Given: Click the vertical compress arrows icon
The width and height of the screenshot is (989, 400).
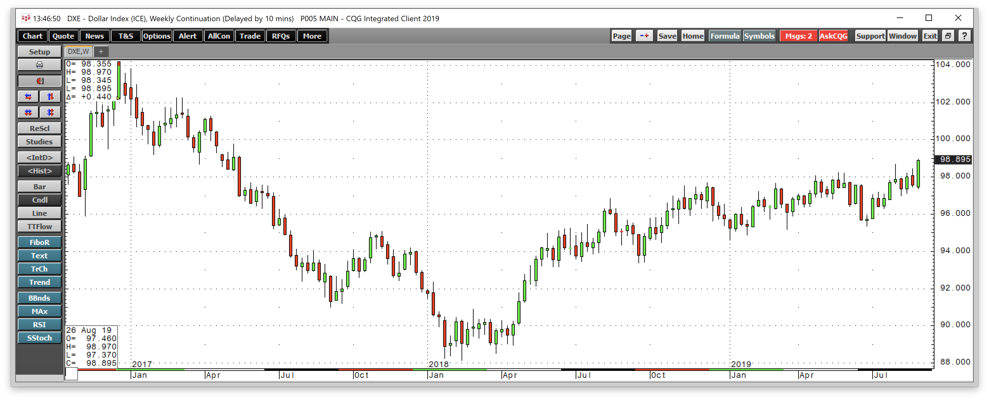Looking at the screenshot, I should pos(50,112).
